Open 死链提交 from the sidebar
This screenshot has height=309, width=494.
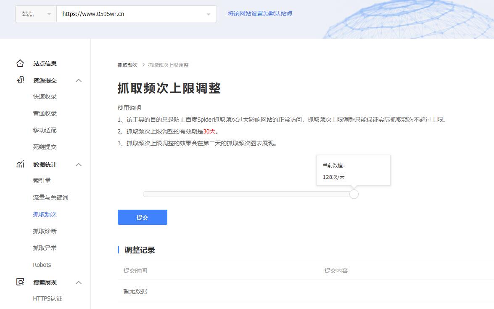point(44,147)
